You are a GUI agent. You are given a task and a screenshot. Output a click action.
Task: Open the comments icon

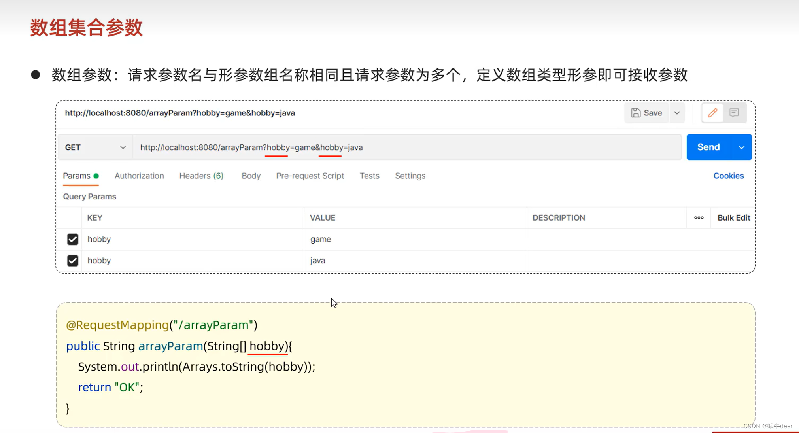734,113
